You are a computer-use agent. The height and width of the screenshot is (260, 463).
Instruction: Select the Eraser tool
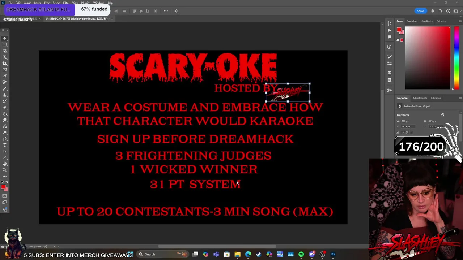coord(5,108)
